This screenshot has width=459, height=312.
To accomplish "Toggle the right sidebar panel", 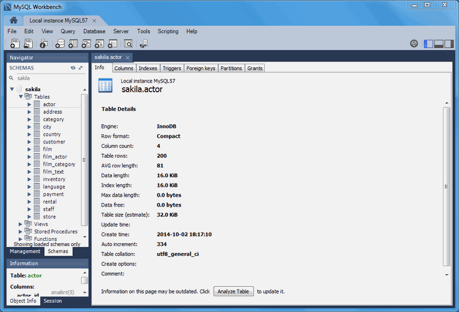I will [449, 44].
